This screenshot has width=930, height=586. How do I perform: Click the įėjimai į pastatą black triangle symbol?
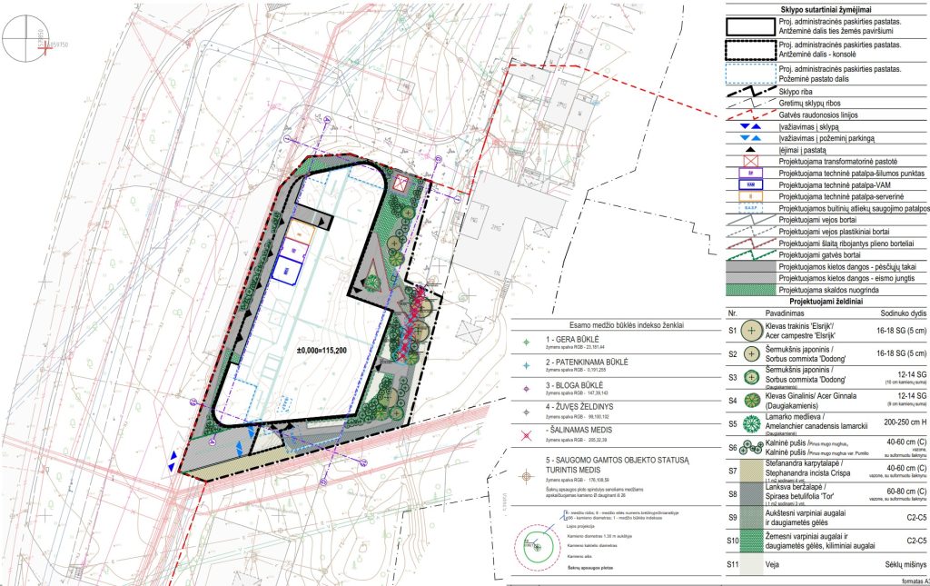[x=751, y=147]
